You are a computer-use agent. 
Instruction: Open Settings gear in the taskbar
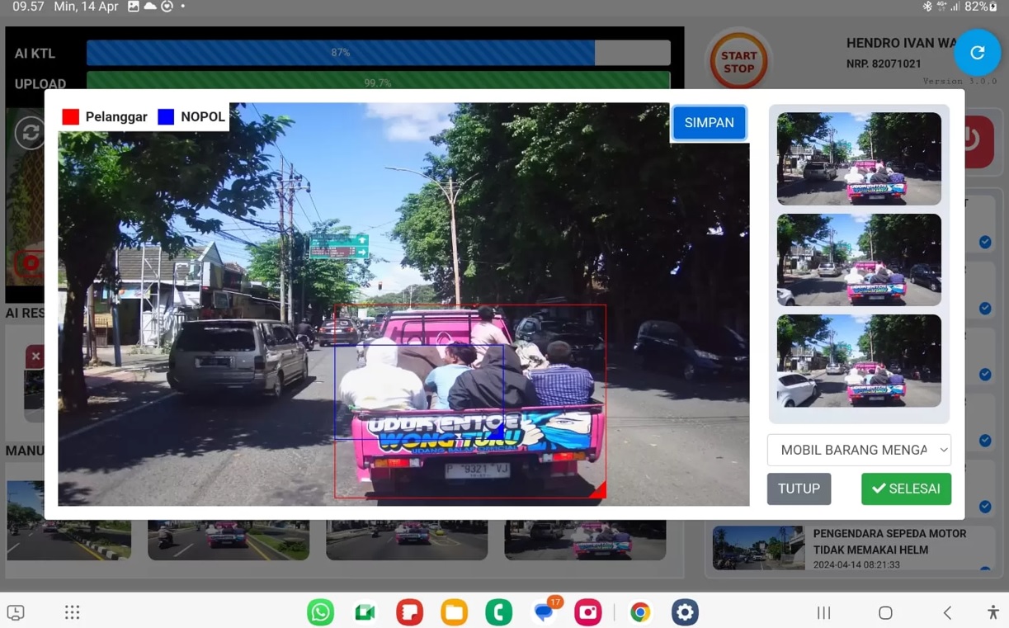point(685,612)
